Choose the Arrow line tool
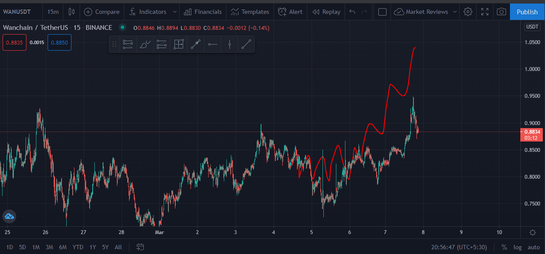This screenshot has width=545, height=254. tap(196, 44)
